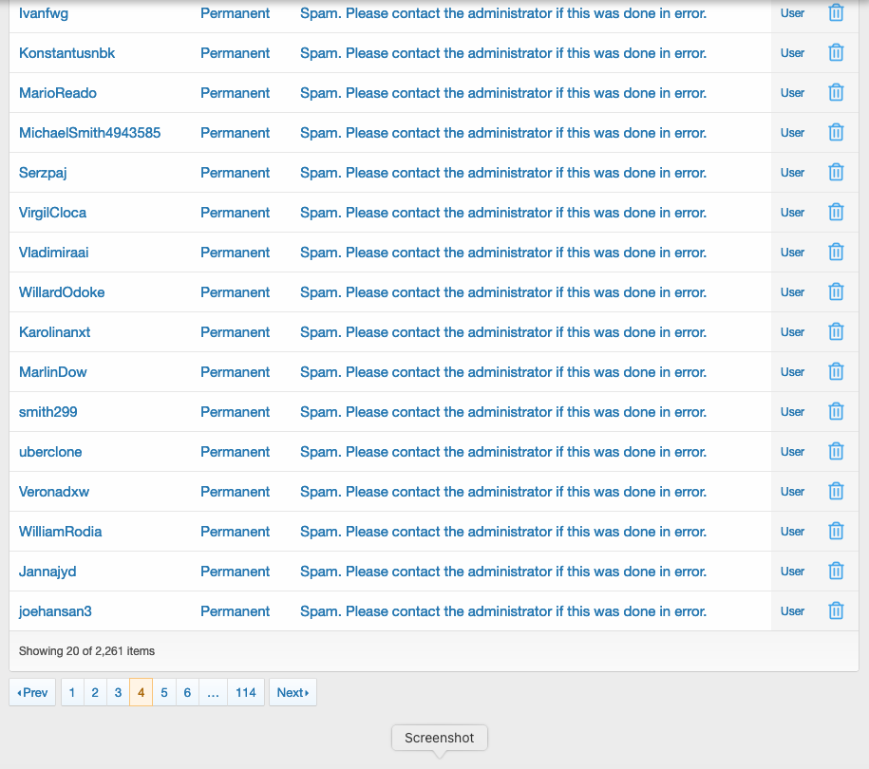
Task: Click the trash icon beside WillardOdoke
Action: (836, 292)
